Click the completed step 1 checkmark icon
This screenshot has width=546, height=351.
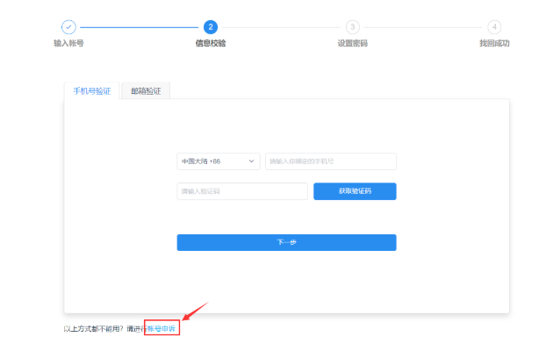tap(68, 27)
